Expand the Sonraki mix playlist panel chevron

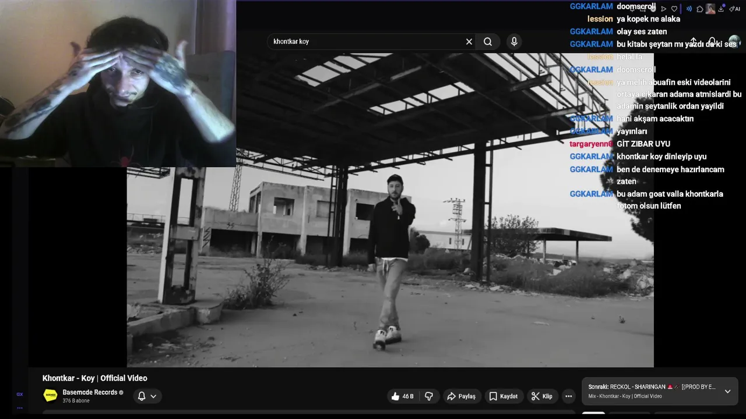pos(727,391)
